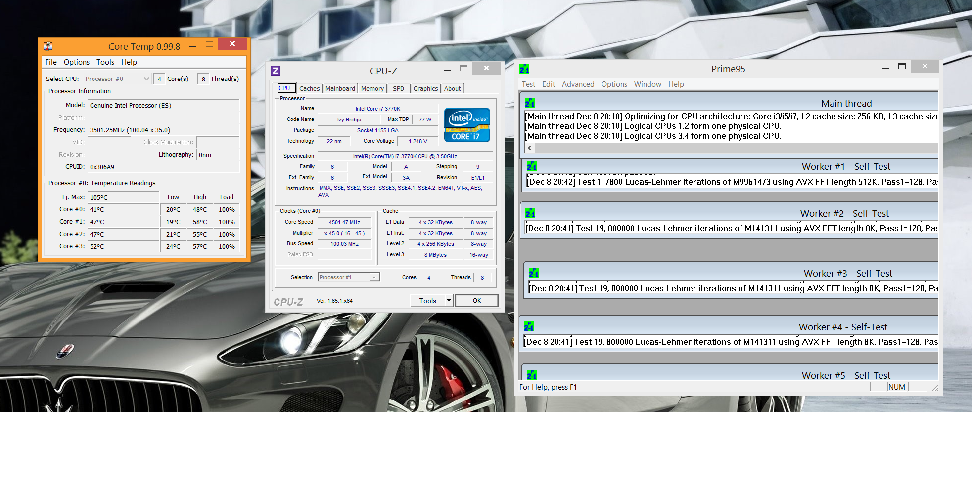Click the Bus Speed value 100.03 MHz
The width and height of the screenshot is (972, 480).
pos(345,244)
